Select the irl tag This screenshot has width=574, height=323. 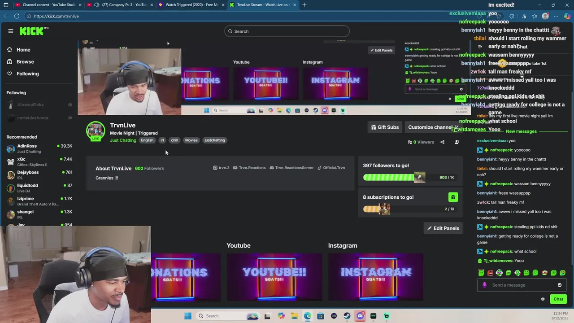(162, 140)
